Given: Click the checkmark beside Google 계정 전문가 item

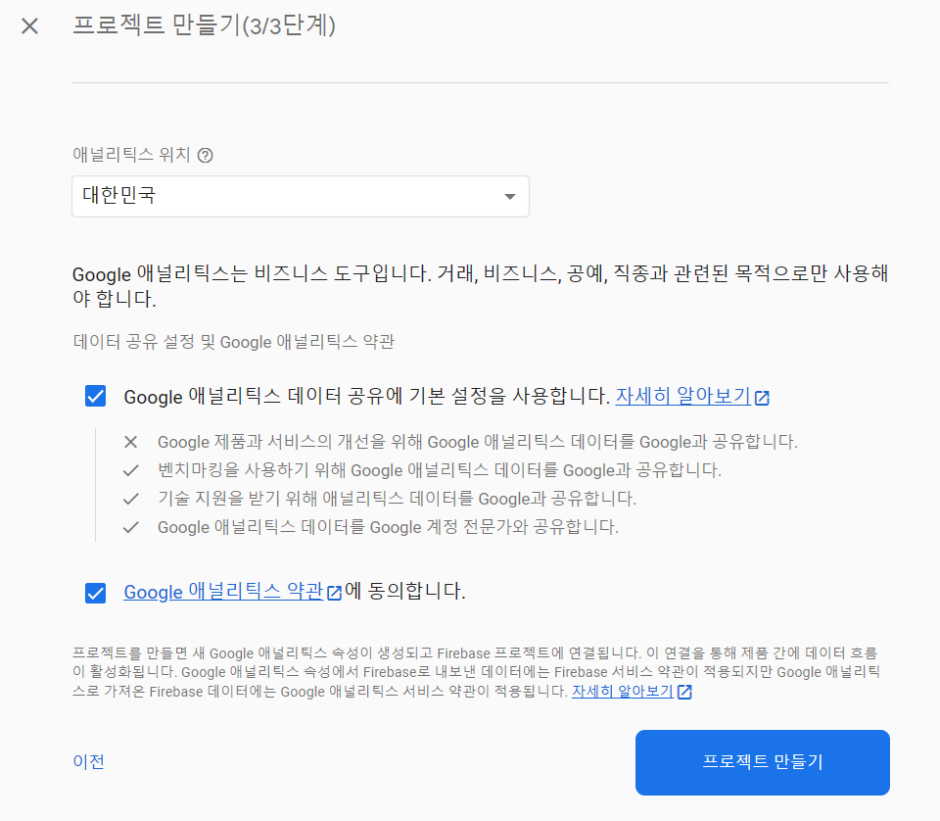Looking at the screenshot, I should pyautogui.click(x=130, y=527).
